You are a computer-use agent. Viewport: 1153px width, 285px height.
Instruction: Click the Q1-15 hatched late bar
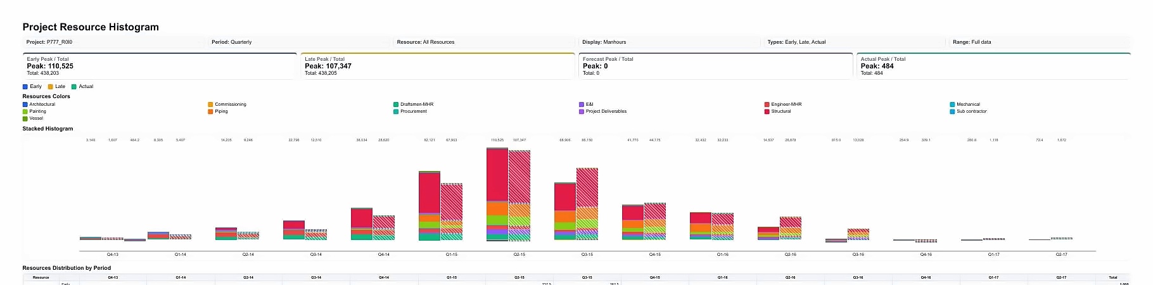[x=452, y=212]
